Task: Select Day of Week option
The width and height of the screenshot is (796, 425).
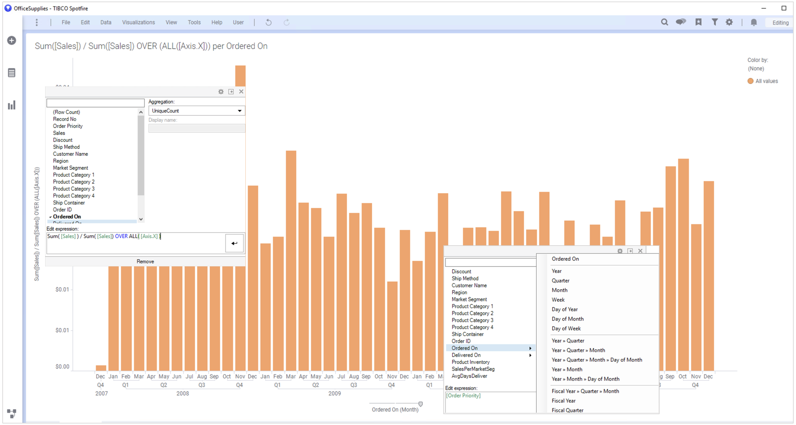Action: [x=566, y=329]
